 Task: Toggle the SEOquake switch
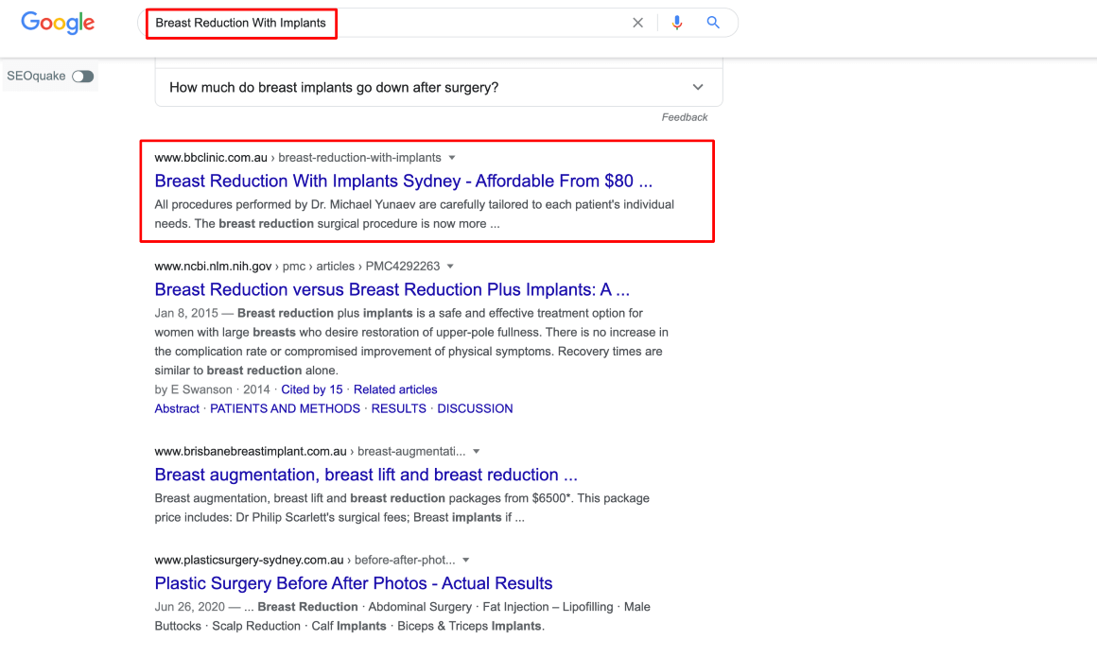tap(83, 77)
